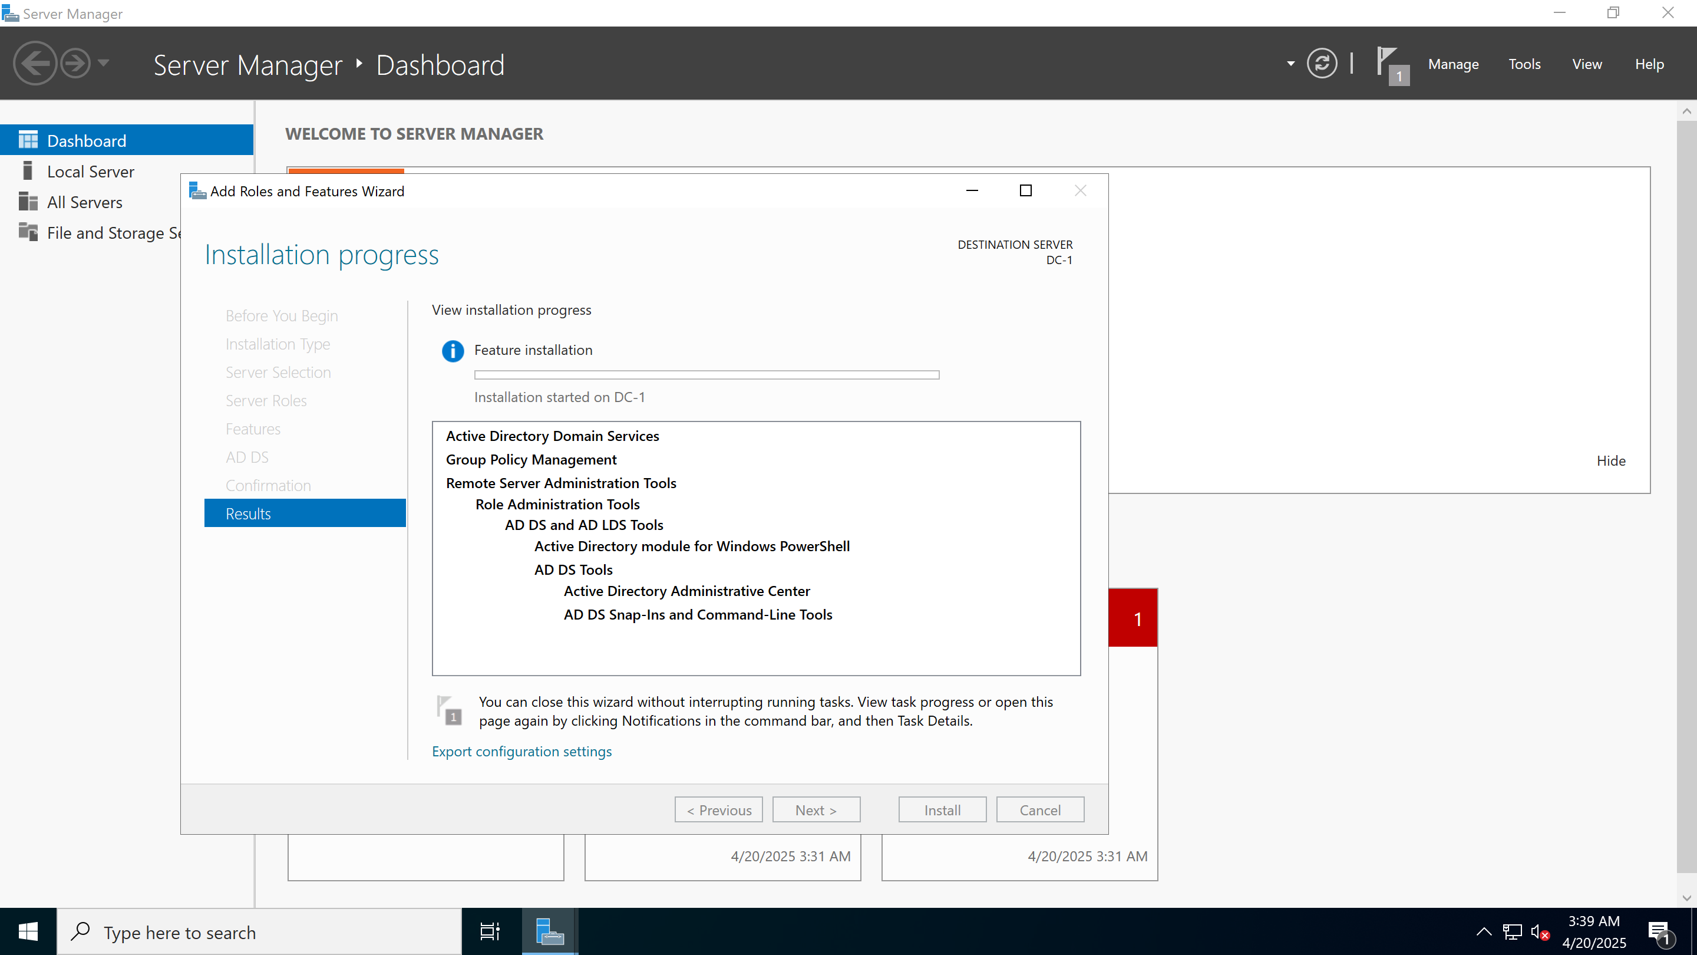Click Hide link in welcome panel
Viewport: 1697px width, 955px height.
pyautogui.click(x=1611, y=460)
